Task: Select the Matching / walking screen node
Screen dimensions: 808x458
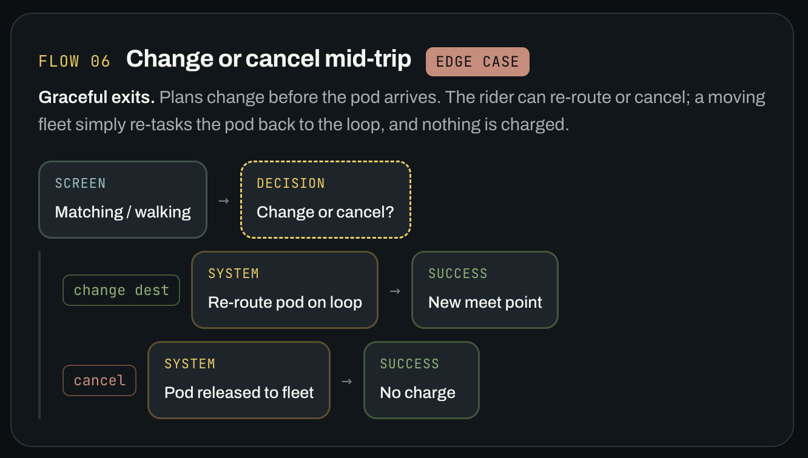Action: tap(123, 199)
